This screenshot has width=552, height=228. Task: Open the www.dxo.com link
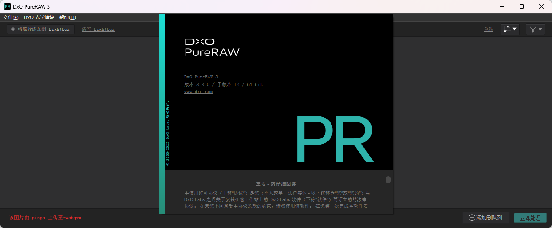coord(199,92)
